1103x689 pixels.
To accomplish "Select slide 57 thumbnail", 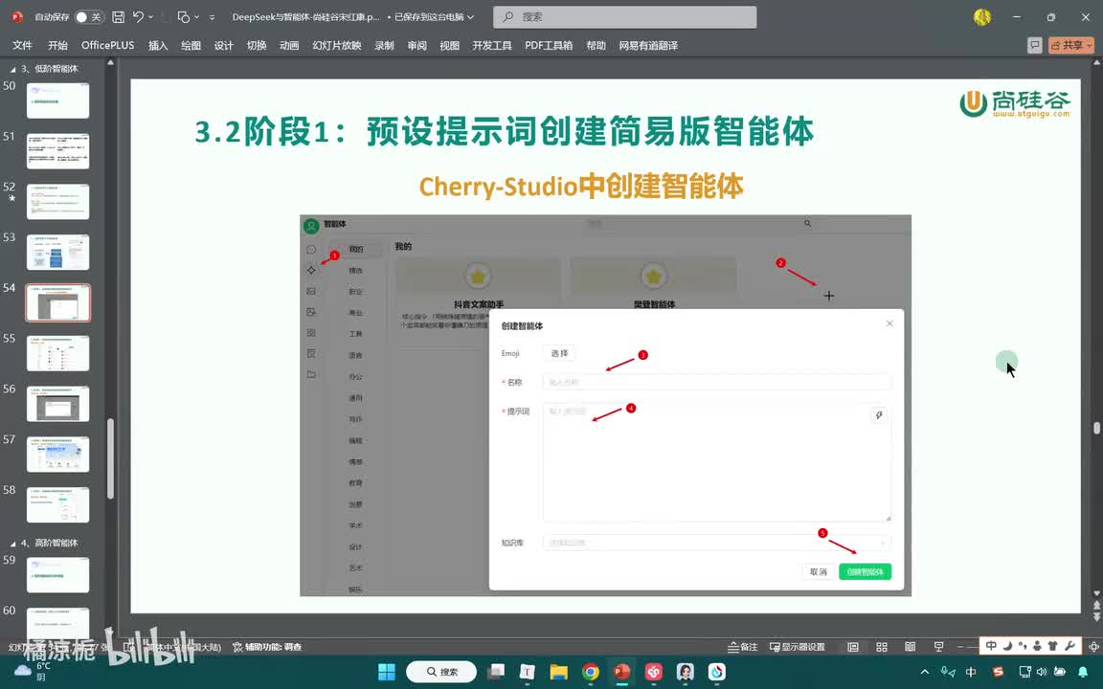I will click(57, 455).
